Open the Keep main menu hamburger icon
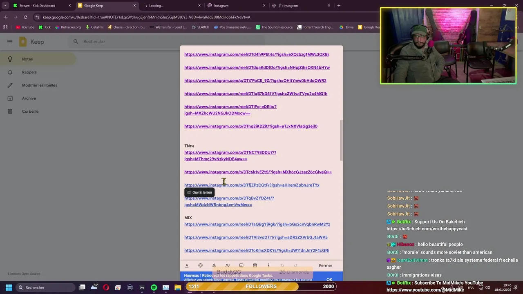Screen dimensions: 523x294 (10, 42)
